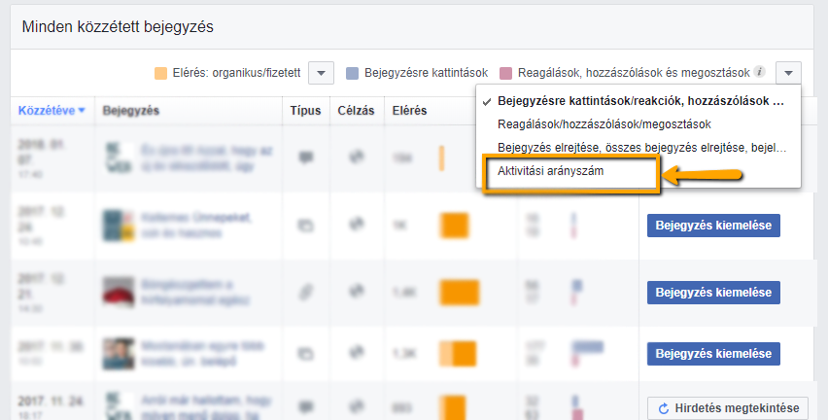Open thumbnail of the 2017.11.30 post
The image size is (828, 420).
[119, 354]
